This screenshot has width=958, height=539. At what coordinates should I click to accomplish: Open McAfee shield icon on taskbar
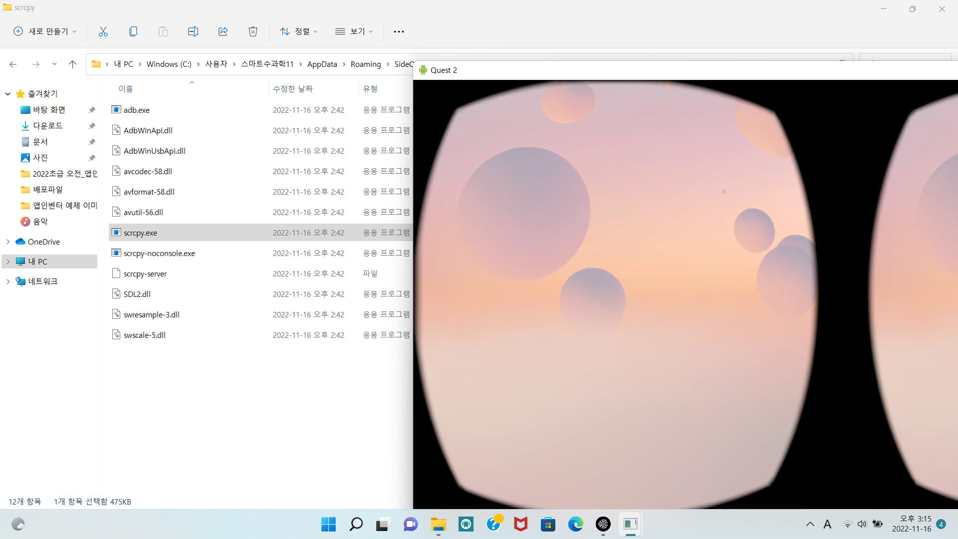pyautogui.click(x=520, y=524)
